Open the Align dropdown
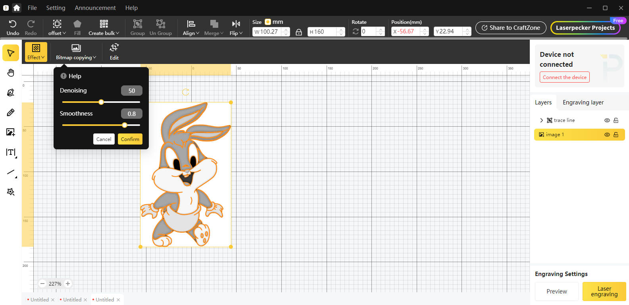 pyautogui.click(x=191, y=28)
